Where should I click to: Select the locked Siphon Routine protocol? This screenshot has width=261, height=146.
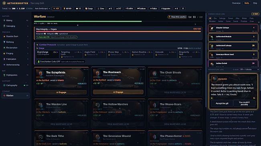click(x=142, y=54)
